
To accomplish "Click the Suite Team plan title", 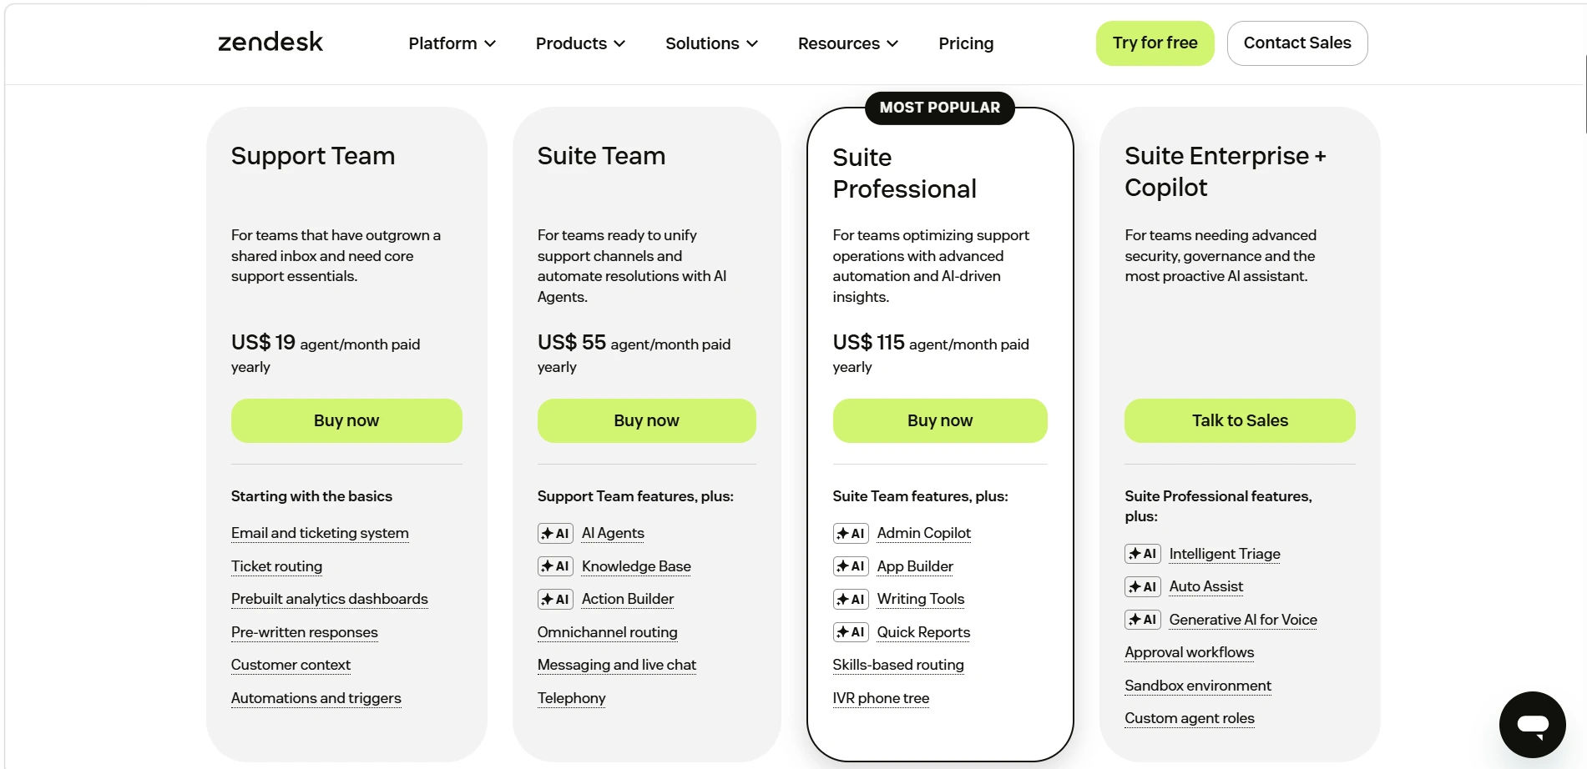I will tap(601, 156).
